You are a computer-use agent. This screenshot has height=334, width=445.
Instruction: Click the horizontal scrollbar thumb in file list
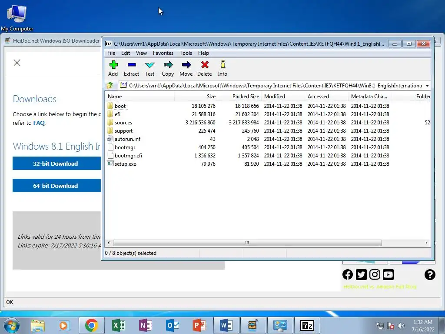pyautogui.click(x=247, y=243)
